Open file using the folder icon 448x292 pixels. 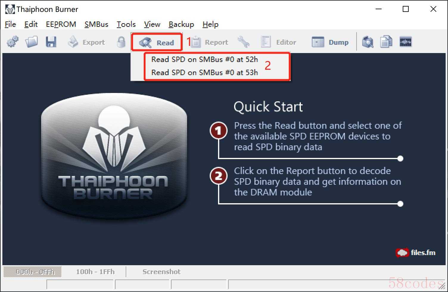tap(32, 42)
